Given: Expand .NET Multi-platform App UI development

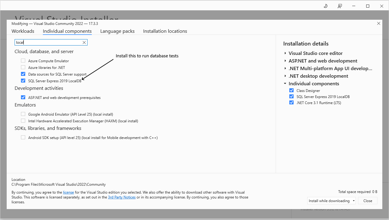Looking at the screenshot, I should click(x=285, y=69).
